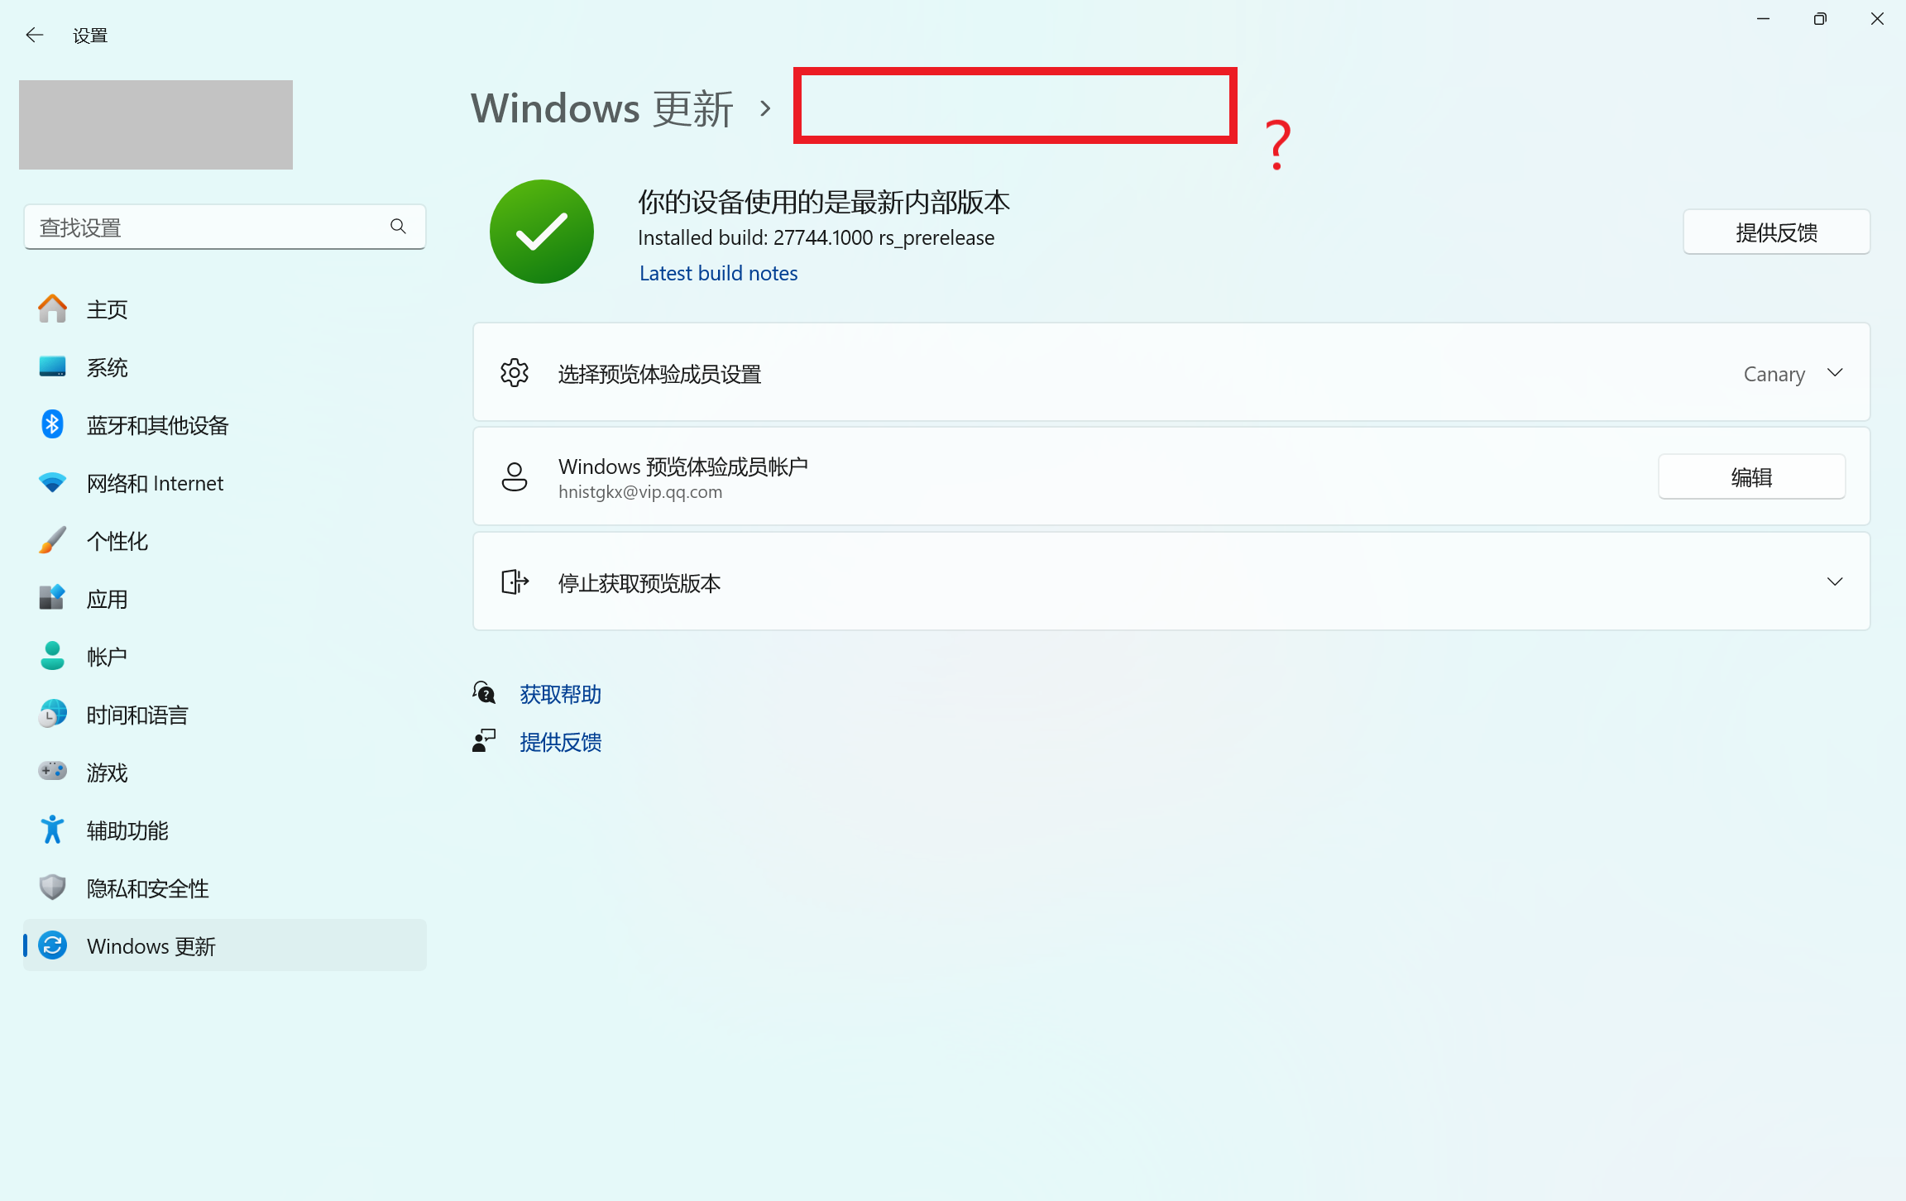Image resolution: width=1906 pixels, height=1201 pixels.
Task: Click the gear icon for Insider settings
Action: (x=515, y=373)
